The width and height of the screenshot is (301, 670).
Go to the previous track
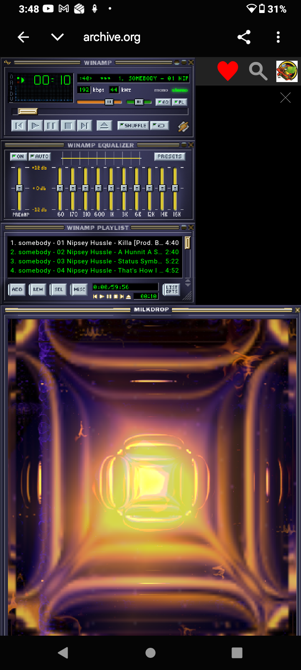(19, 126)
